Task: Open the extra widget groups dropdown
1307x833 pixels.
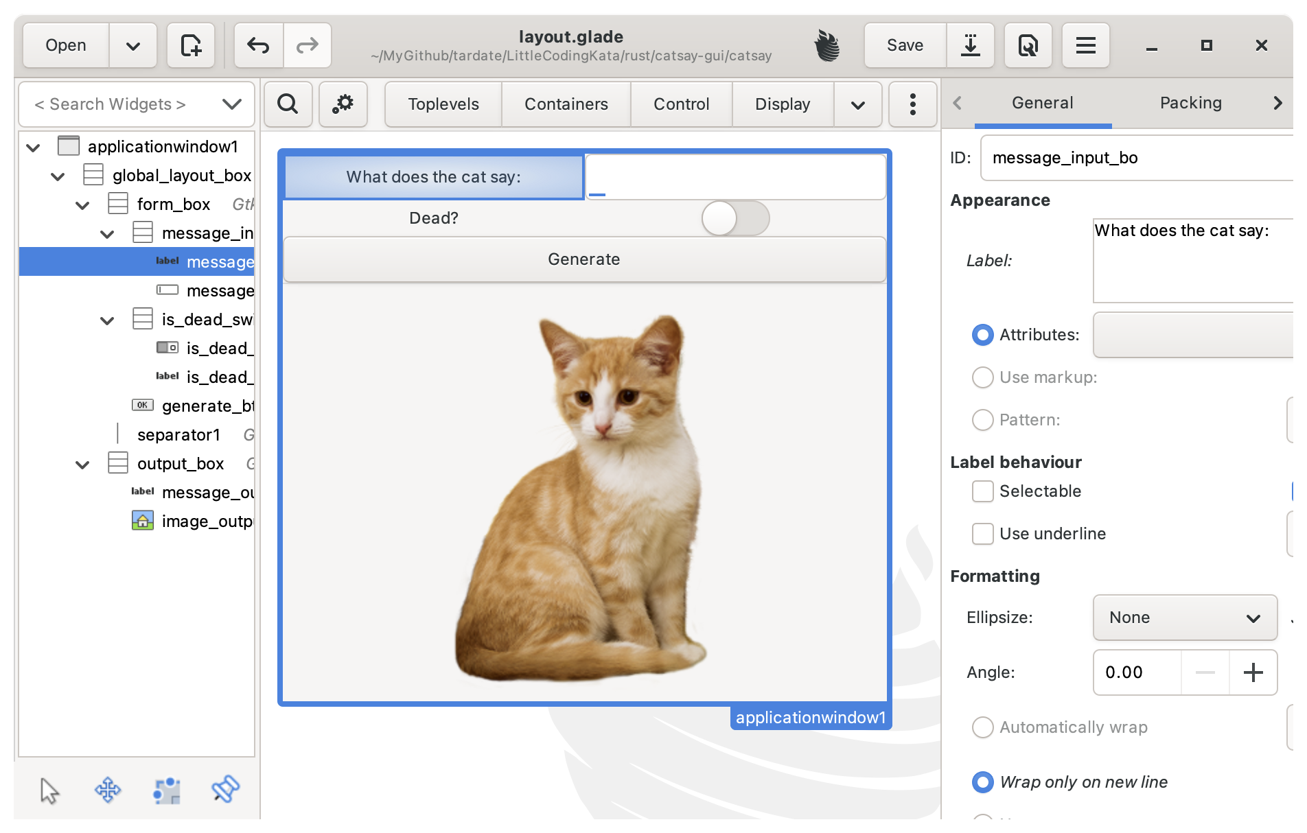Action: click(858, 104)
